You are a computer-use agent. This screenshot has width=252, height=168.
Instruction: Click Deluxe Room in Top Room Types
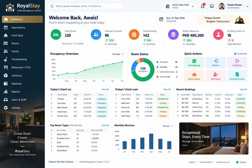click(x=62, y=134)
